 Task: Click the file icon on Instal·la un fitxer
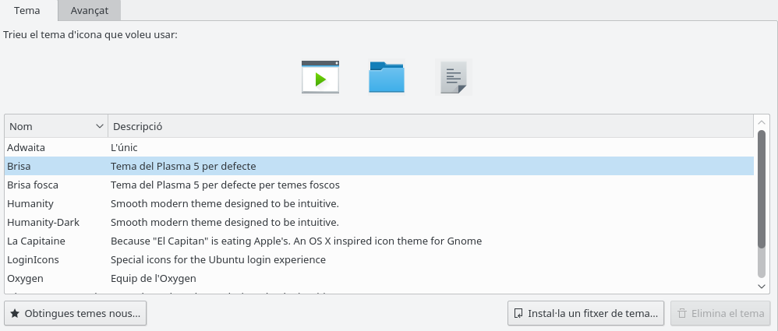(518, 314)
